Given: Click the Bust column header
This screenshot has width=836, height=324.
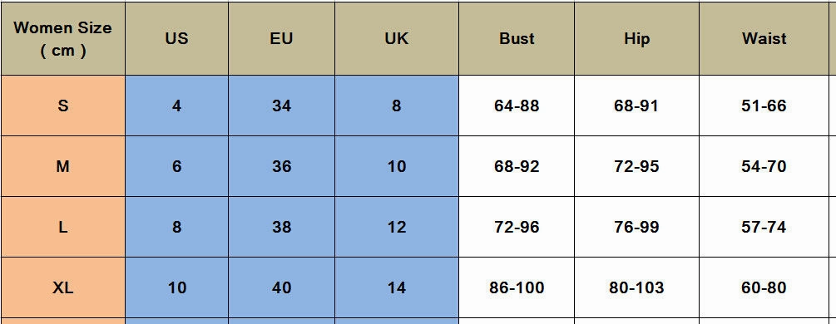Looking at the screenshot, I should [517, 38].
